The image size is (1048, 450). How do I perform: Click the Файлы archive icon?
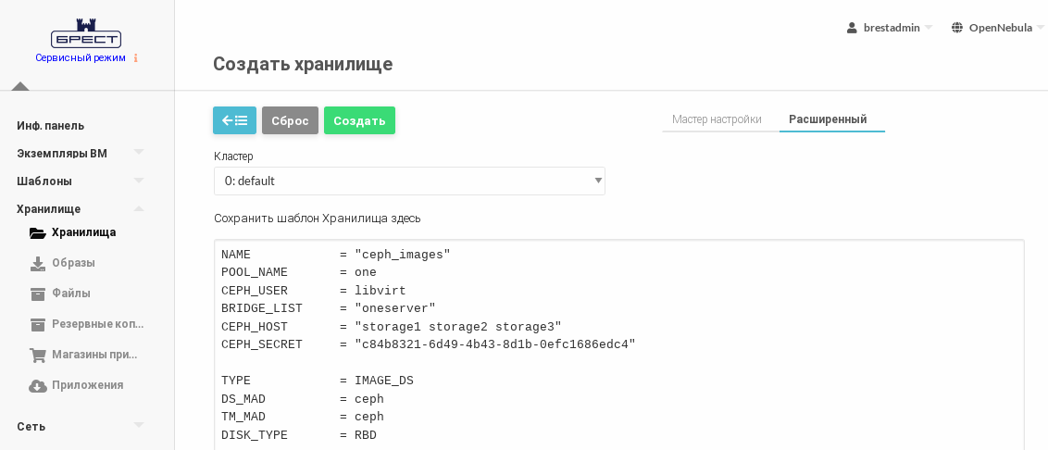pyautogui.click(x=38, y=294)
